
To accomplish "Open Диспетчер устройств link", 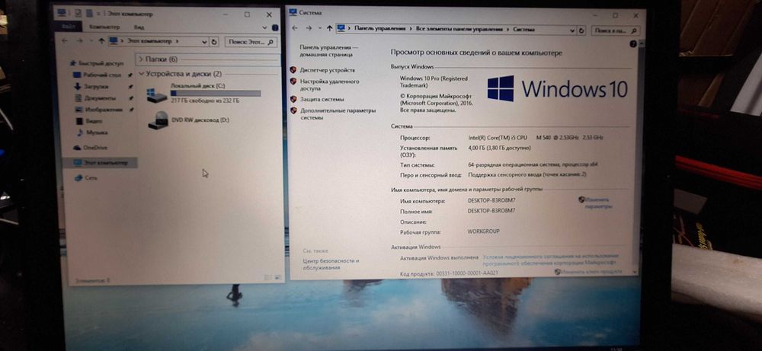I will tap(327, 70).
